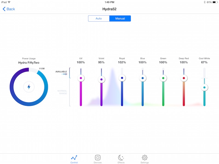Switch to Auto mode
The height and width of the screenshot is (164, 219).
(x=99, y=19)
